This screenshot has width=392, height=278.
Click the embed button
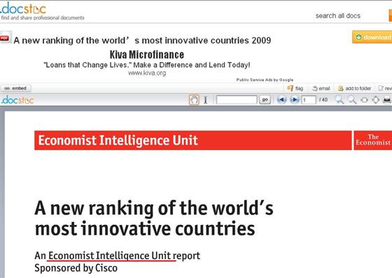pyautogui.click(x=15, y=88)
